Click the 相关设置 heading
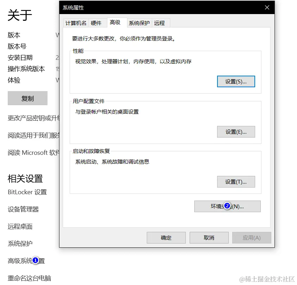297x285 pixels. tap(25, 179)
